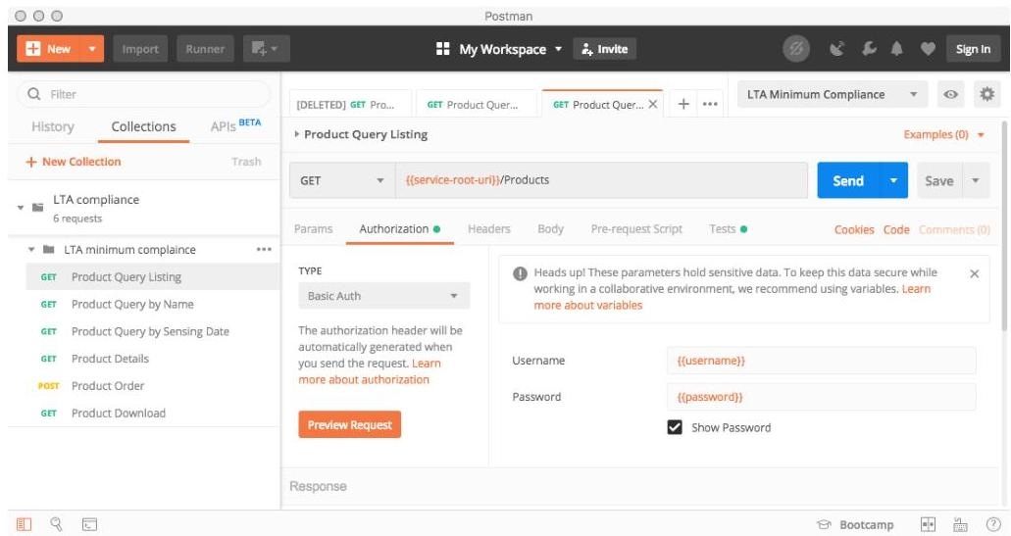Viewport: 1011px width, 536px height.
Task: Open the Tests tab
Action: (728, 228)
